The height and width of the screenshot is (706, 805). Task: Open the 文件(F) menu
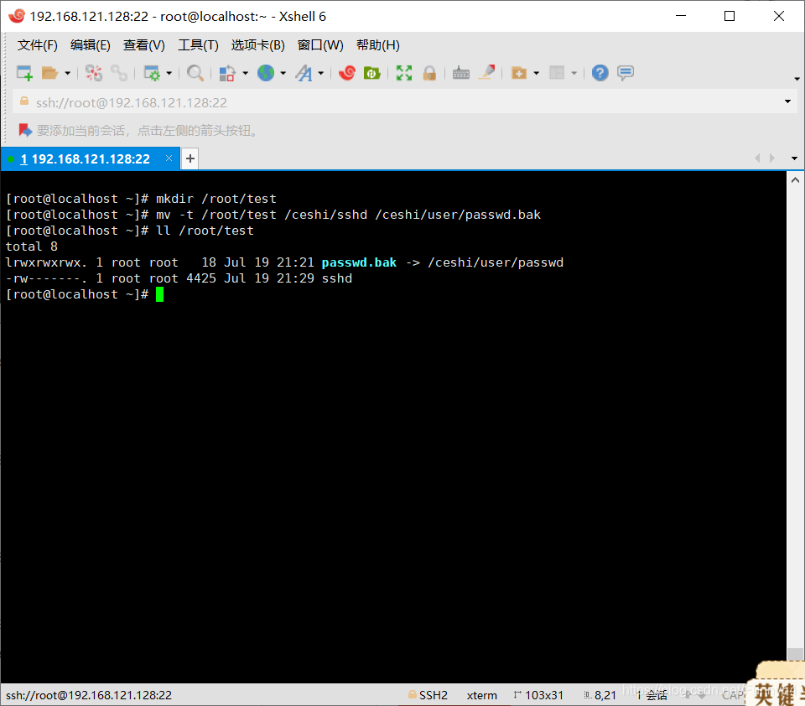(x=37, y=45)
